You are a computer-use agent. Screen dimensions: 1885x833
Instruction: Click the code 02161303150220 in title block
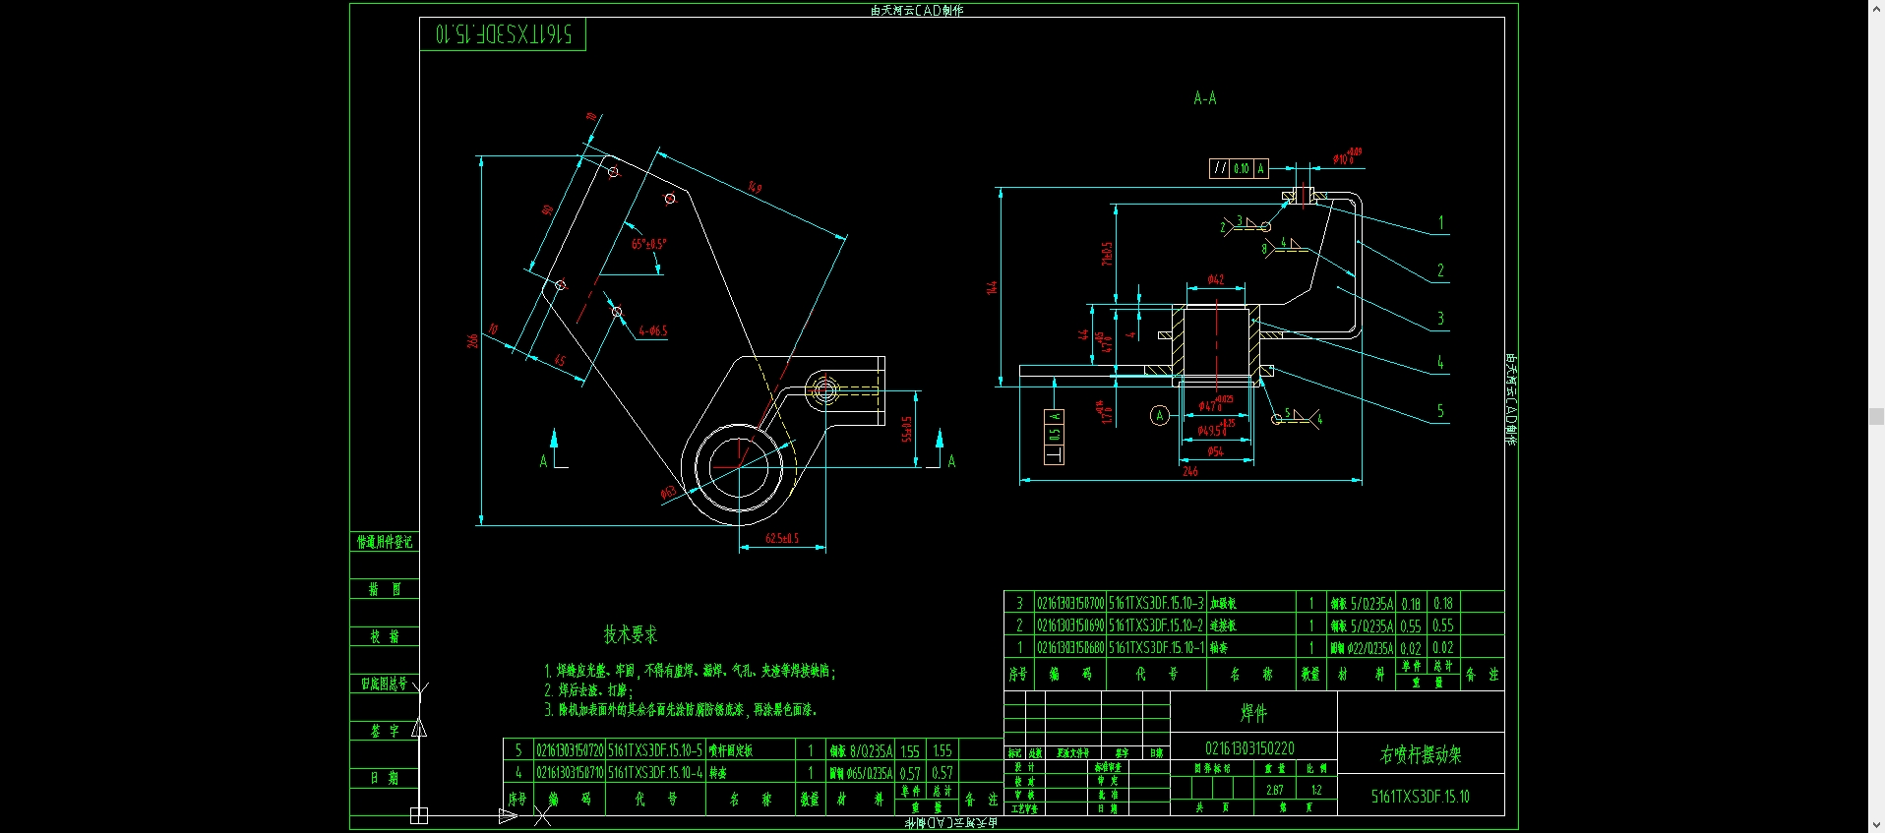1249,748
